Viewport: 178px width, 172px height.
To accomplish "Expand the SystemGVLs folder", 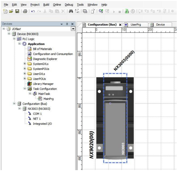I will point(24,64).
